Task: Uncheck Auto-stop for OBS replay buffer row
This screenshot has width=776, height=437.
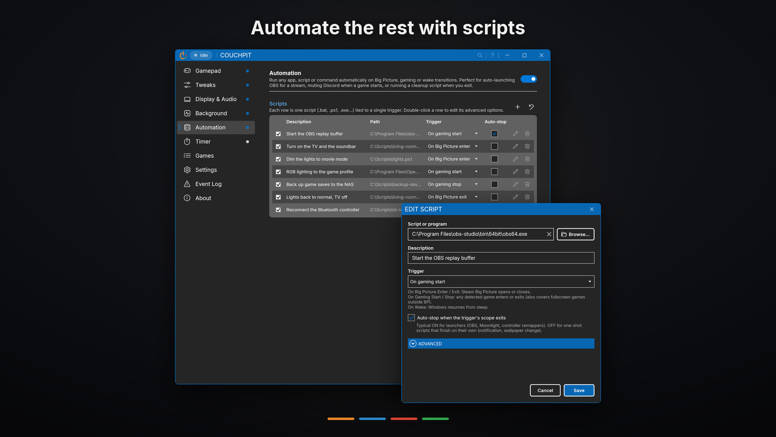Action: [x=494, y=134]
